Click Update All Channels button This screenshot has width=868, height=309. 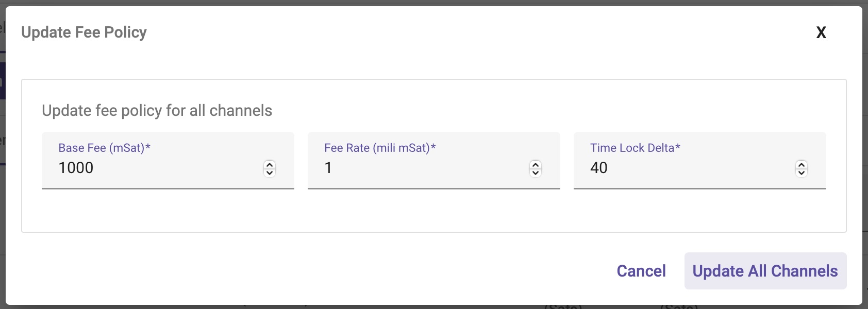[x=765, y=271]
